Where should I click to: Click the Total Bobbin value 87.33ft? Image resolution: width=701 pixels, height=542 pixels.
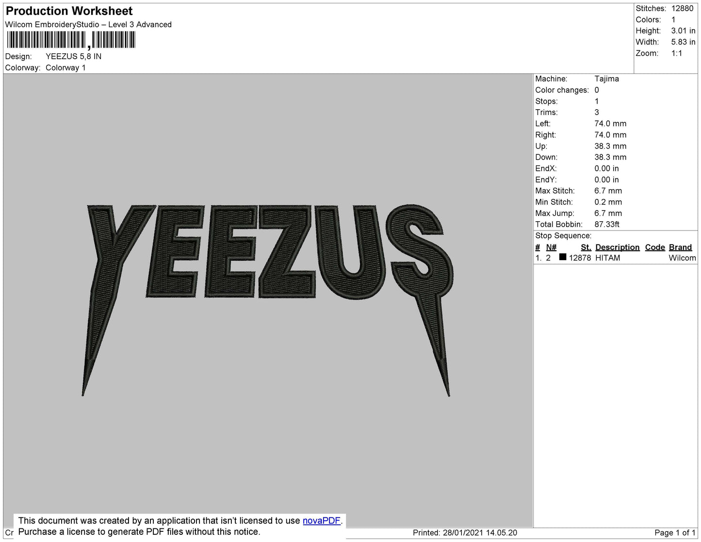click(x=607, y=224)
